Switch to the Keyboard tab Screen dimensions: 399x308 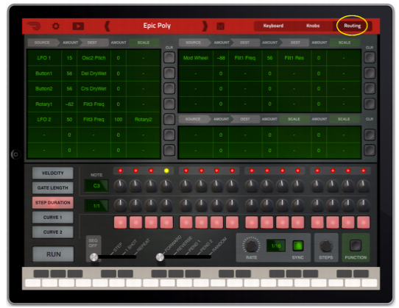[273, 26]
